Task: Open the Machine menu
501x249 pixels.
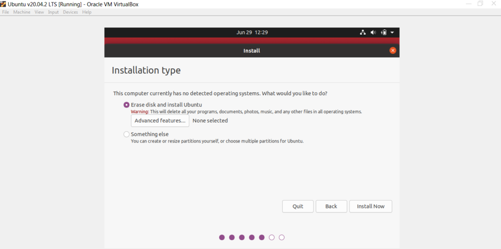Action: coord(22,12)
